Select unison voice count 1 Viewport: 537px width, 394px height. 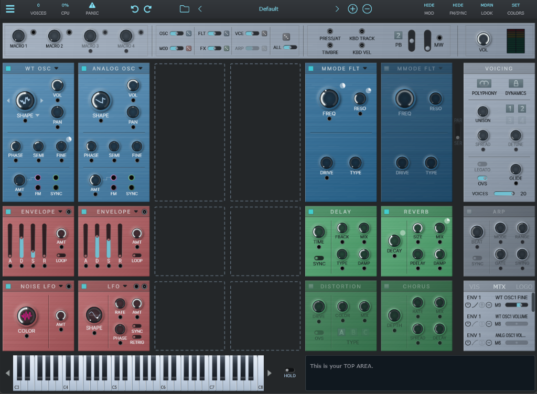coord(510,109)
